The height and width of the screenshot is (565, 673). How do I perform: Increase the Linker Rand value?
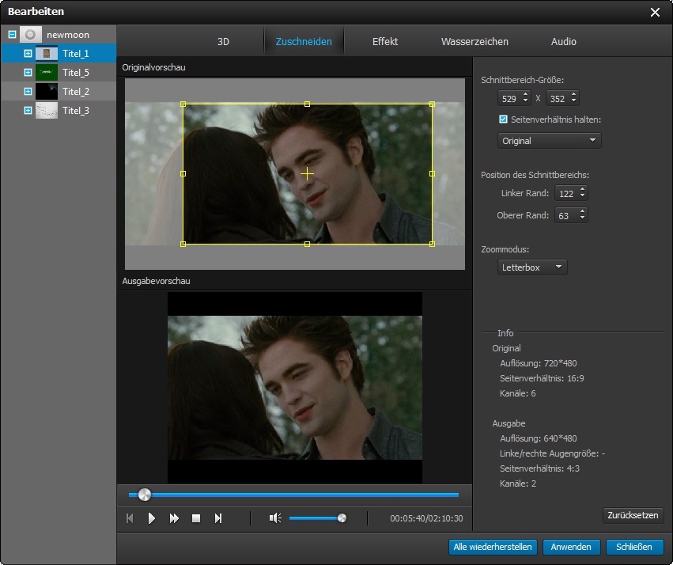pos(582,189)
